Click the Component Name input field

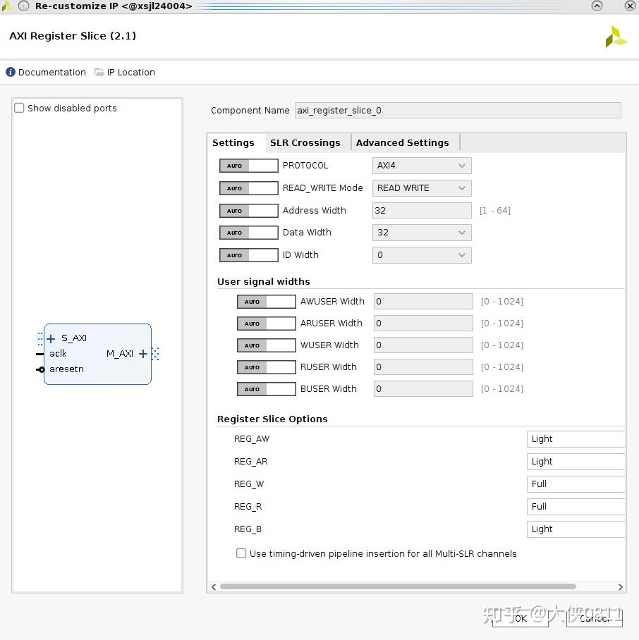(x=458, y=110)
